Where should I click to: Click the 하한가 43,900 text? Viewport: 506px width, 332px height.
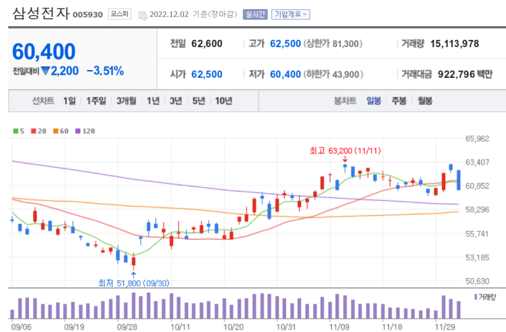click(333, 74)
